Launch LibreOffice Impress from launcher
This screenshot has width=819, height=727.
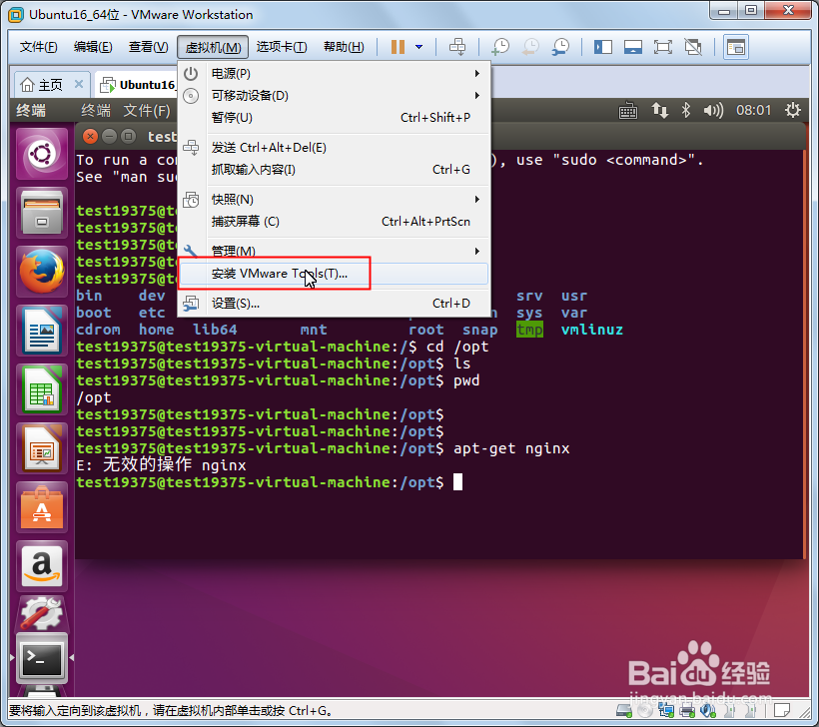42,448
